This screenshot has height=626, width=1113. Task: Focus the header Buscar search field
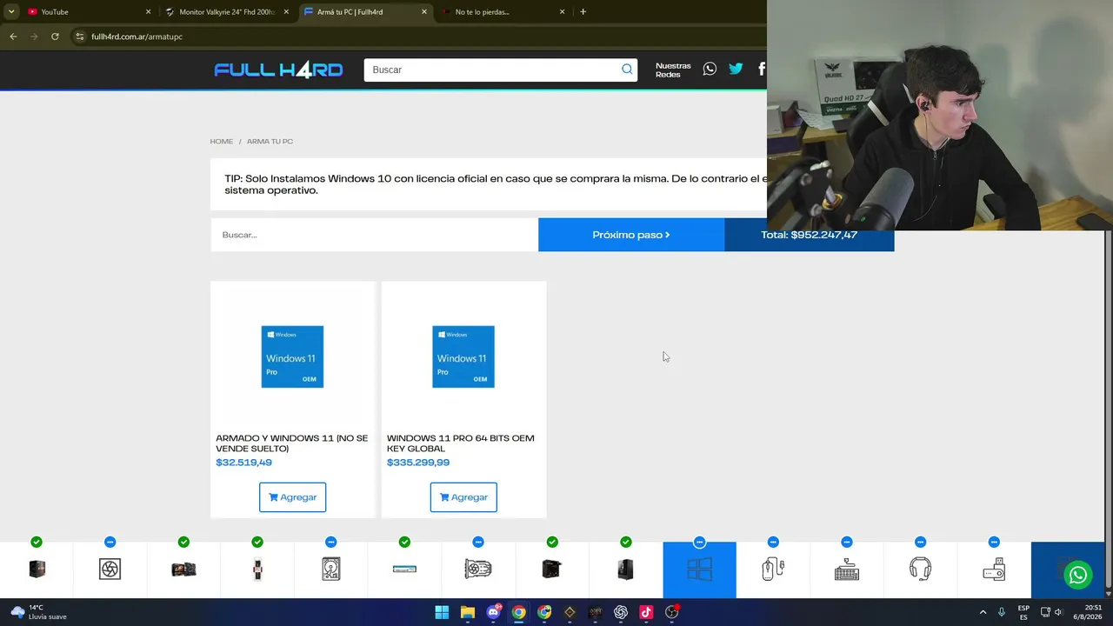[x=491, y=70]
